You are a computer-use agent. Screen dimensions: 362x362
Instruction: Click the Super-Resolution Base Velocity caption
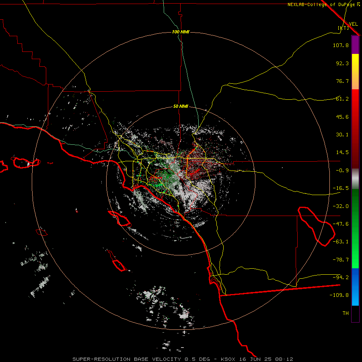[183, 359]
